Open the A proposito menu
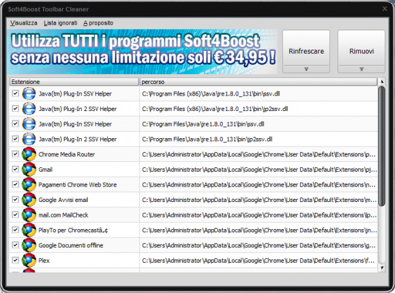The image size is (395, 293). pos(98,23)
